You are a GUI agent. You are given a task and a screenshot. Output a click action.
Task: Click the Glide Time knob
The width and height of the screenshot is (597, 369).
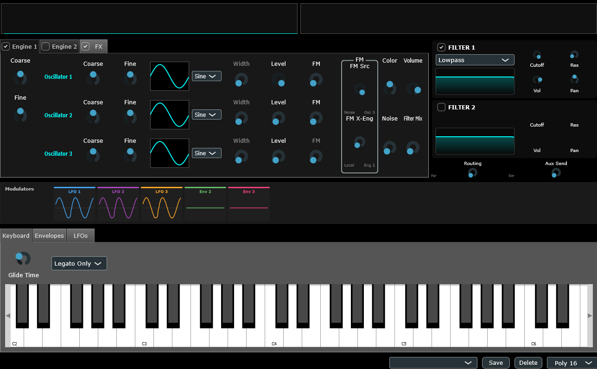pyautogui.click(x=23, y=259)
